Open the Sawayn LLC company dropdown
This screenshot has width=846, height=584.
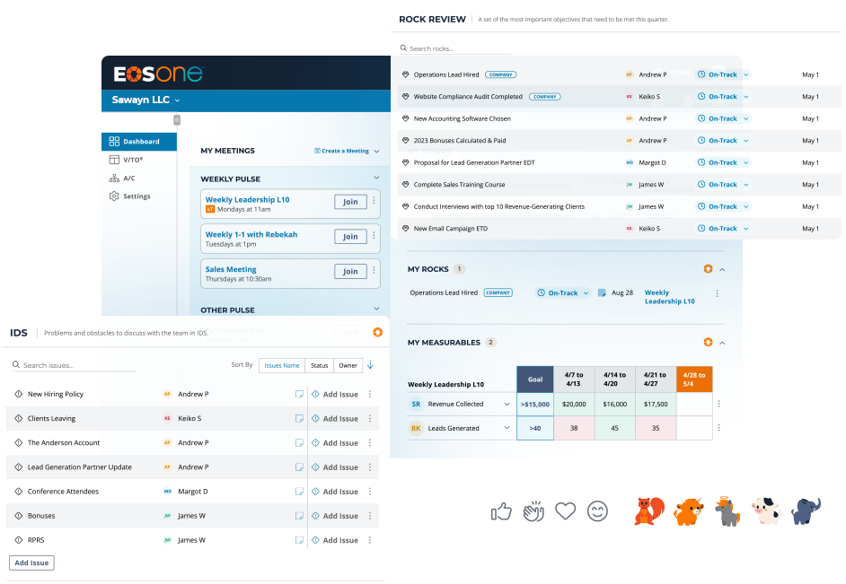[146, 100]
